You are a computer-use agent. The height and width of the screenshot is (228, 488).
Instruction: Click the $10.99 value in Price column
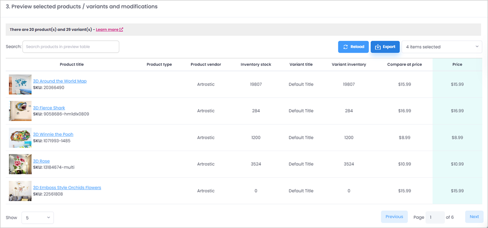point(457,164)
